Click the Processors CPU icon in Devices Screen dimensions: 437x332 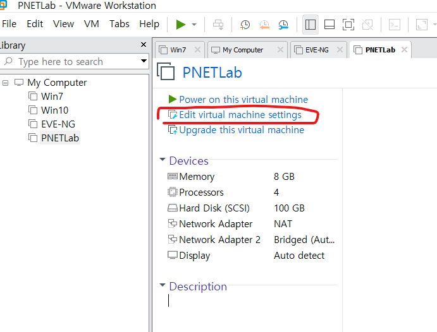pos(173,192)
